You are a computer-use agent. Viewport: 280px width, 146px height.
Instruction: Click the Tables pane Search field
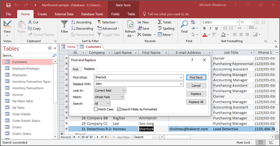(x=27, y=56)
